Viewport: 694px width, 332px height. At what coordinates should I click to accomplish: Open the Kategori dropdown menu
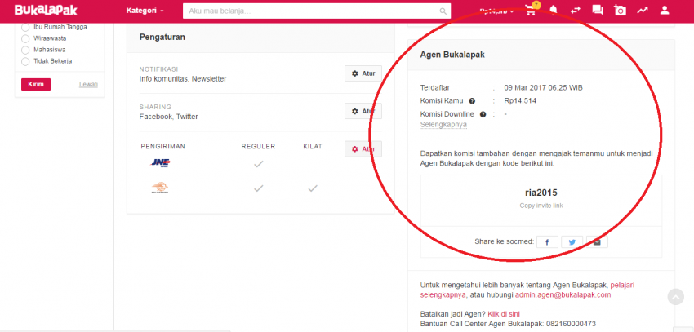click(x=145, y=11)
